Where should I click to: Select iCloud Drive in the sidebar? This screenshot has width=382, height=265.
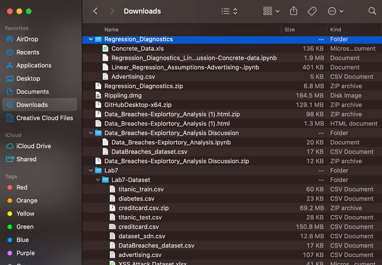[x=33, y=146]
